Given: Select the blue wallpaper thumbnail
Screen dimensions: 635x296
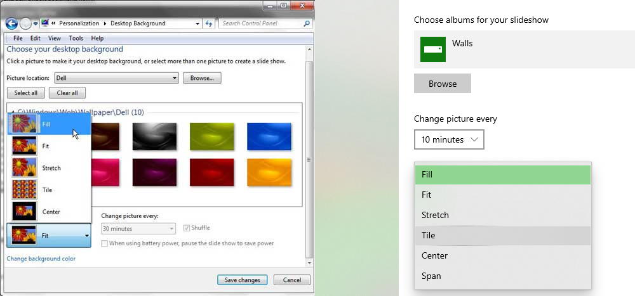Looking at the screenshot, I should pos(269,136).
